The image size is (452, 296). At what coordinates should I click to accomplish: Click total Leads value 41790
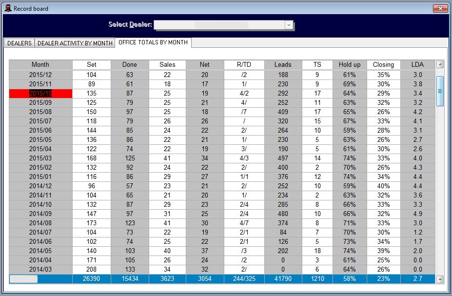click(x=283, y=279)
